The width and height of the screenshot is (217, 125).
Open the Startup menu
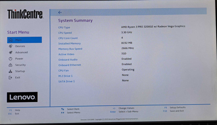pos(20,71)
